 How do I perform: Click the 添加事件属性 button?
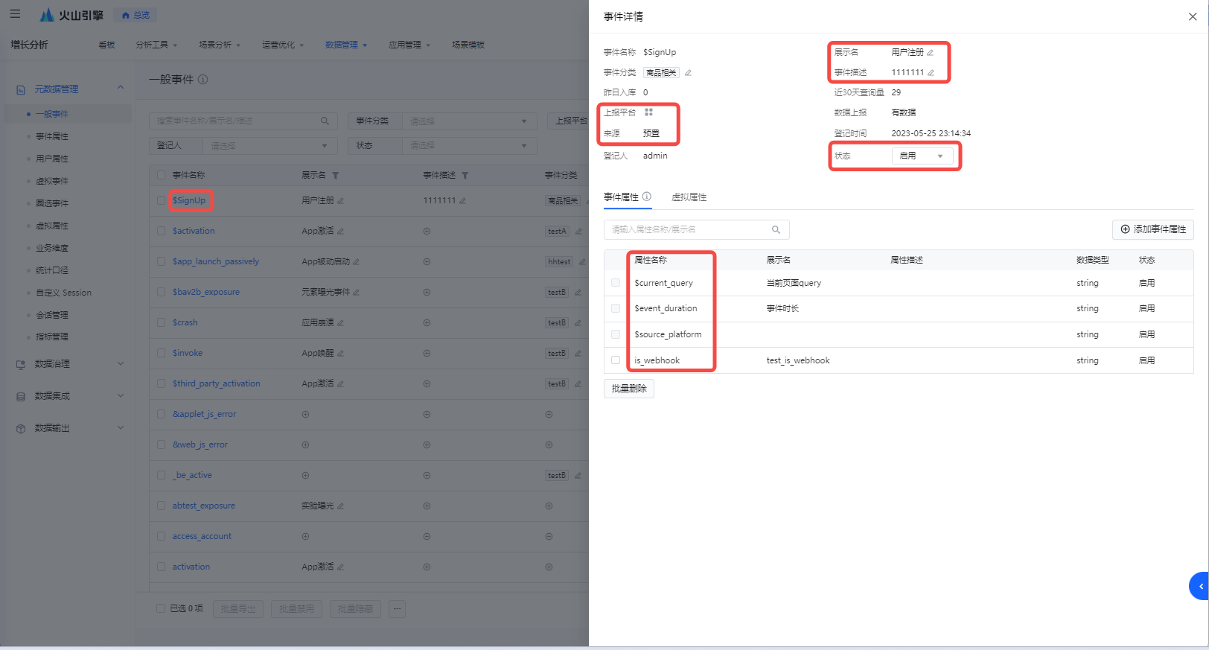point(1153,229)
